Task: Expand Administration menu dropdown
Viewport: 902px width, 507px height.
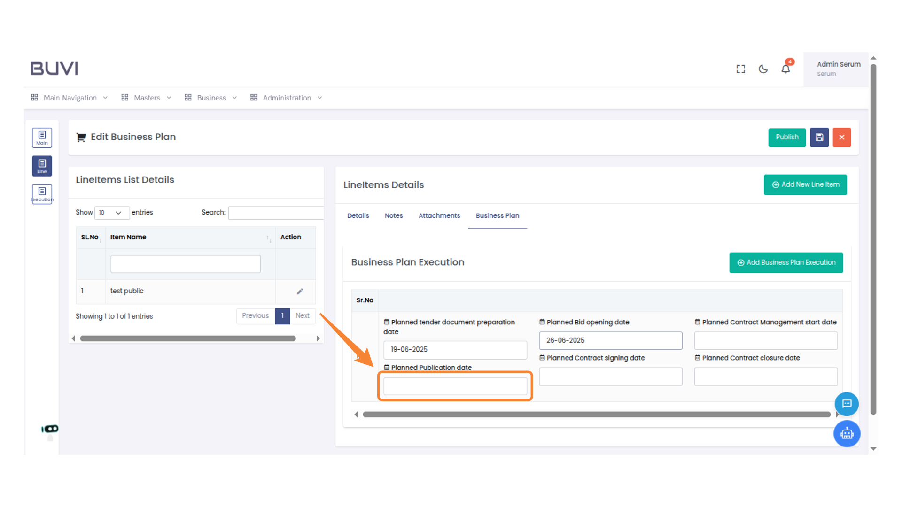Action: point(287,98)
